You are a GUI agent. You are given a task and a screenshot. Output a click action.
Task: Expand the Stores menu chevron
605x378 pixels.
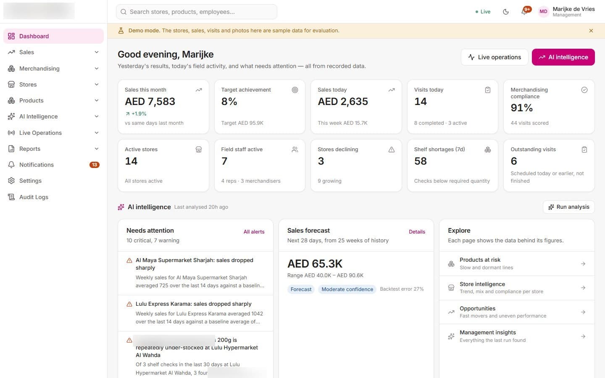(x=97, y=84)
